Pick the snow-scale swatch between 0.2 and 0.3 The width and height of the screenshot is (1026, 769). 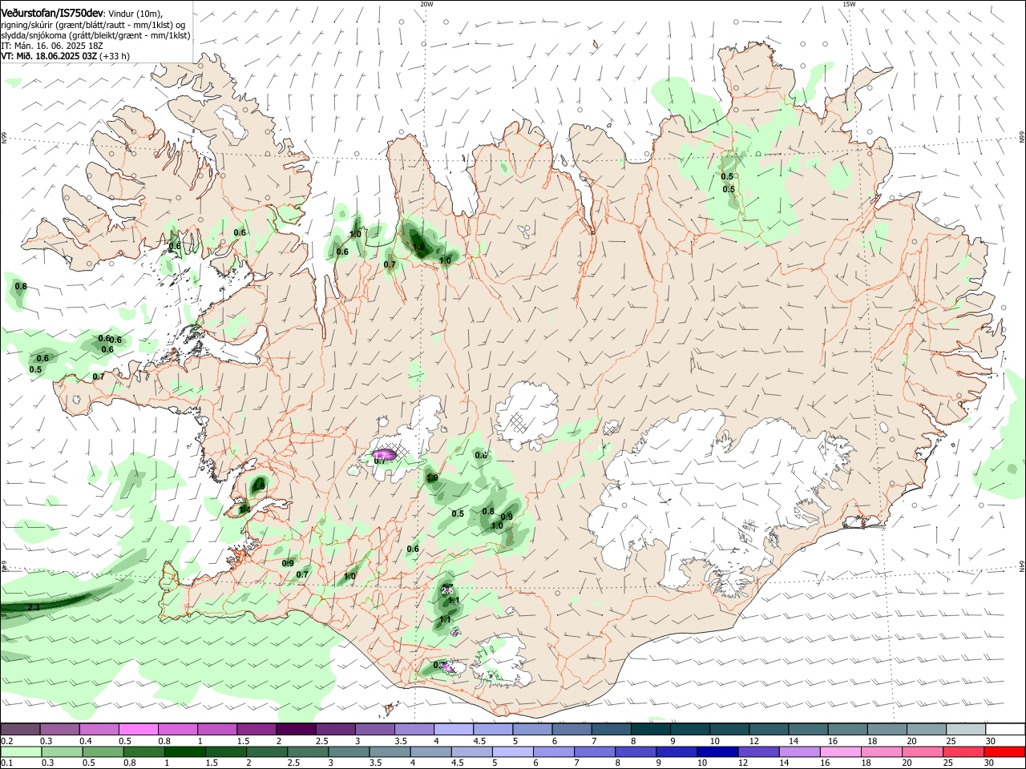[20, 730]
